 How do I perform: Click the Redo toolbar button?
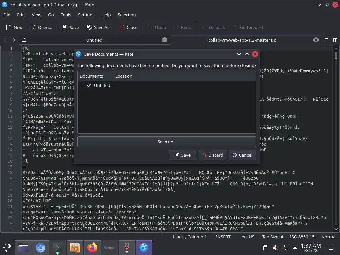click(x=183, y=27)
